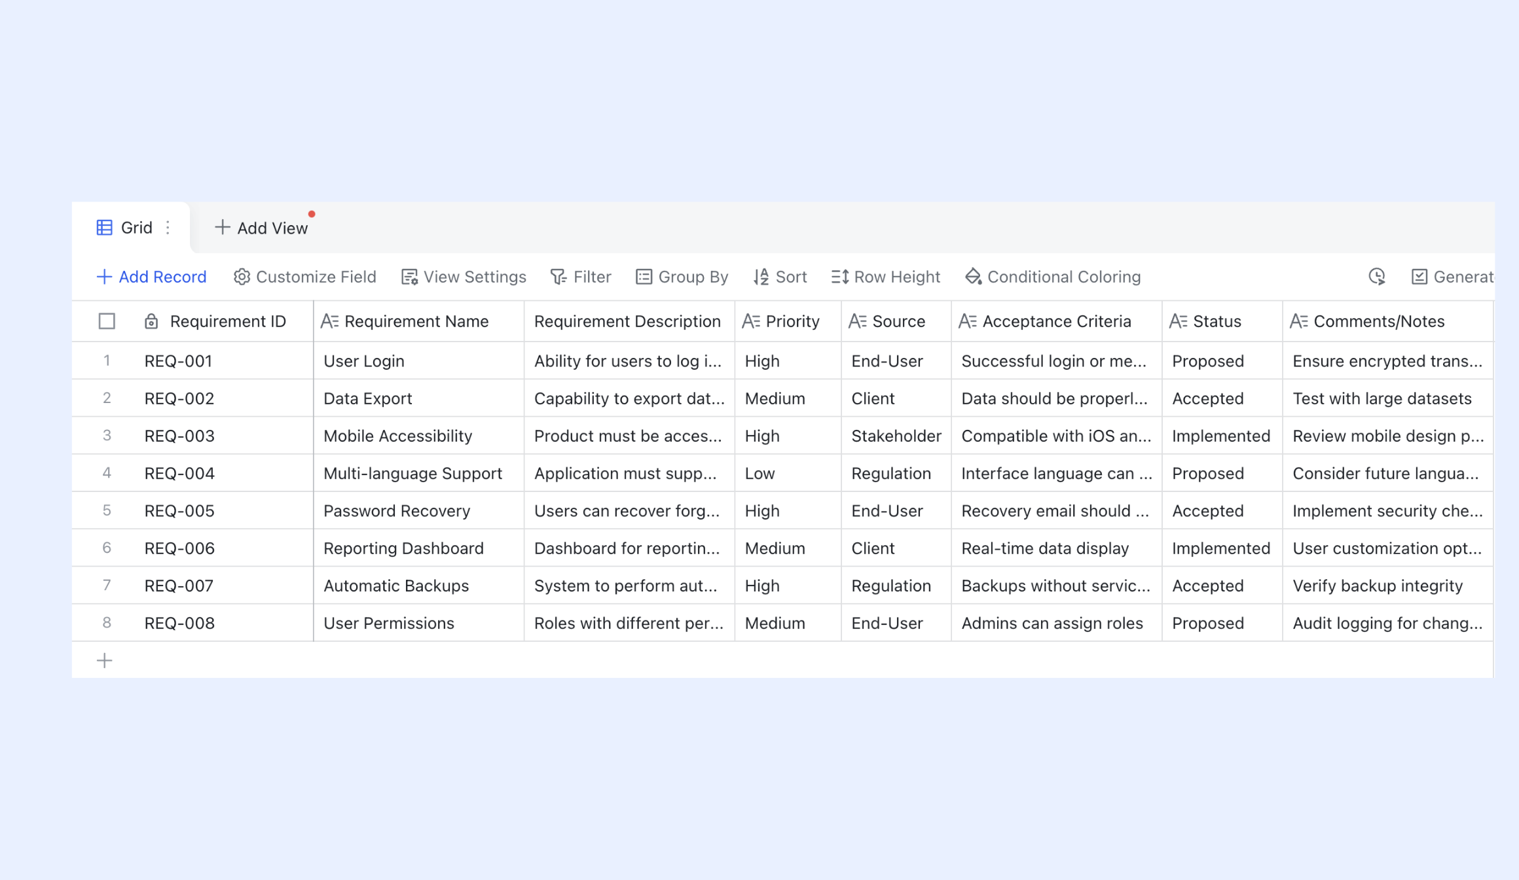Viewport: 1519px width, 880px height.
Task: Open Conditional Coloring
Action: [x=1053, y=277]
